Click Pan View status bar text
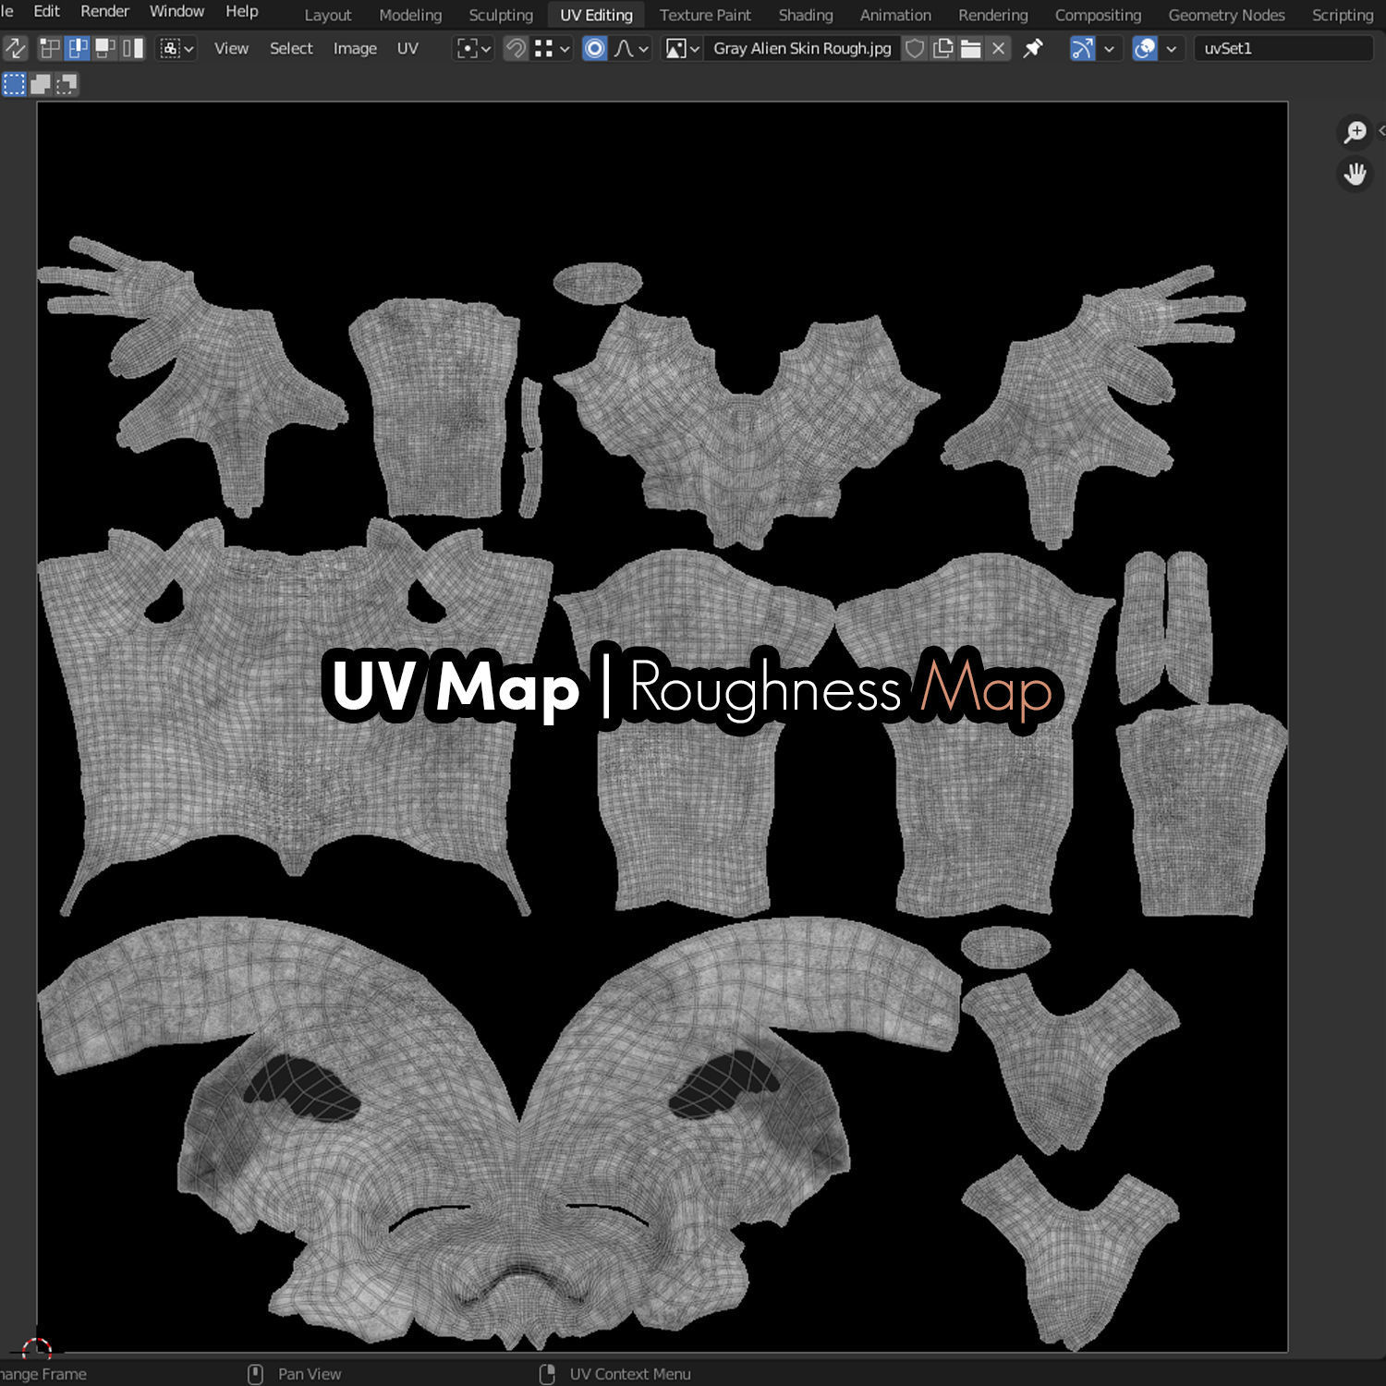The width and height of the screenshot is (1386, 1386). [310, 1374]
